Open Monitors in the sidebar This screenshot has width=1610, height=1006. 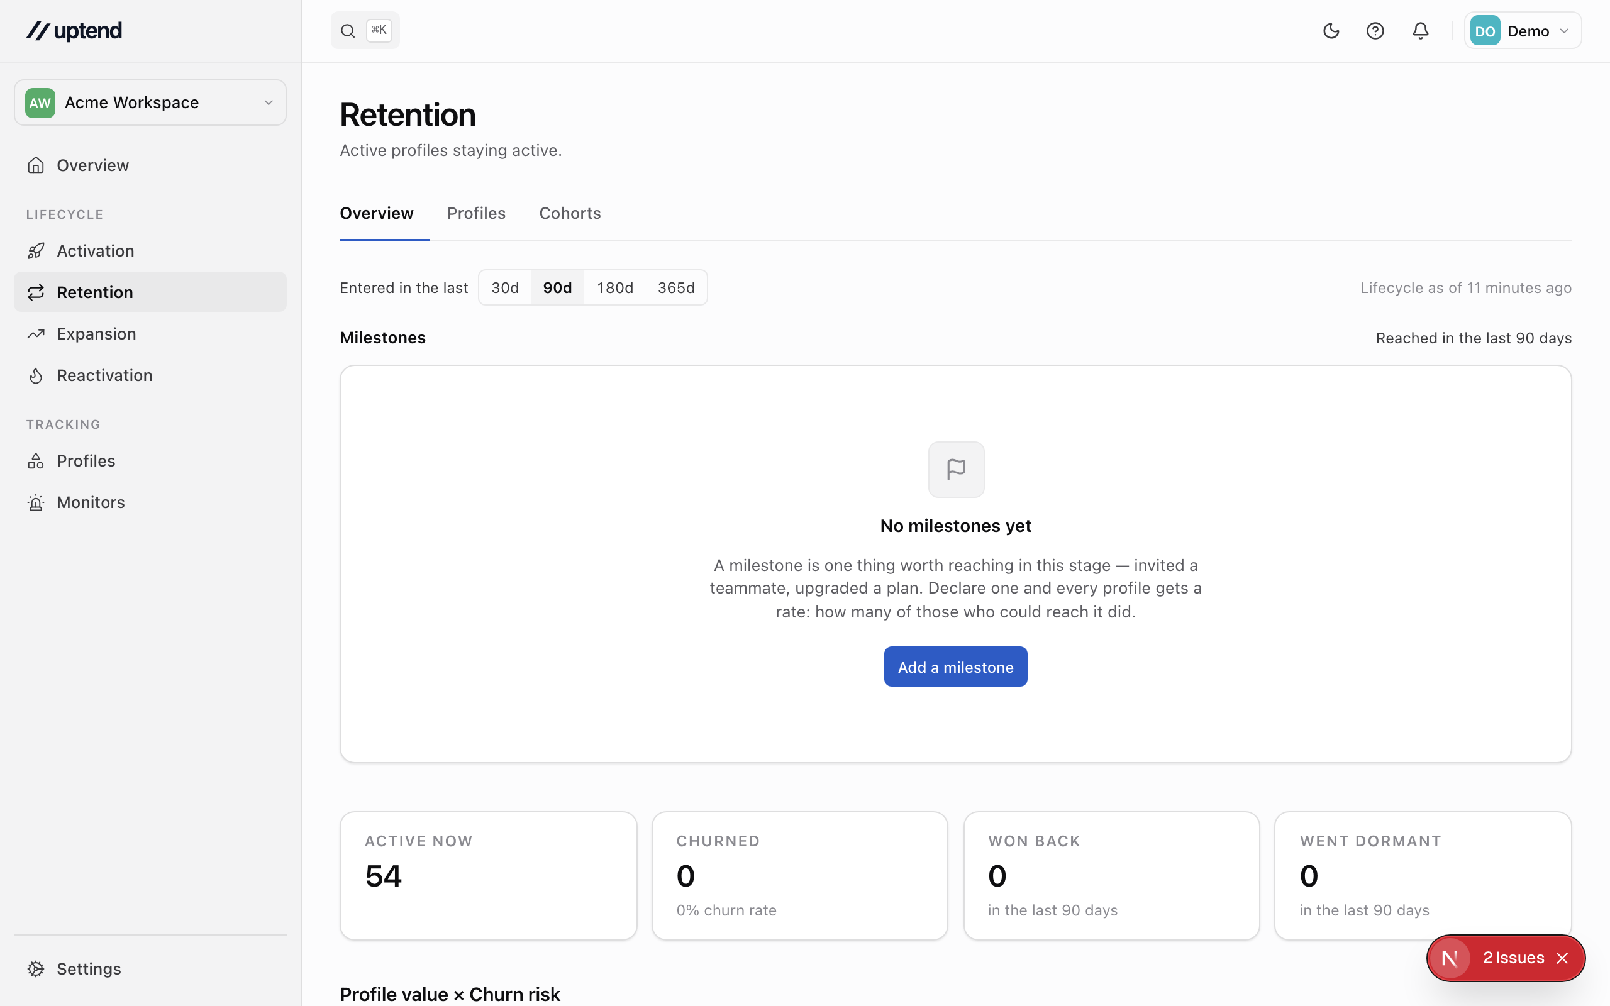(x=150, y=502)
